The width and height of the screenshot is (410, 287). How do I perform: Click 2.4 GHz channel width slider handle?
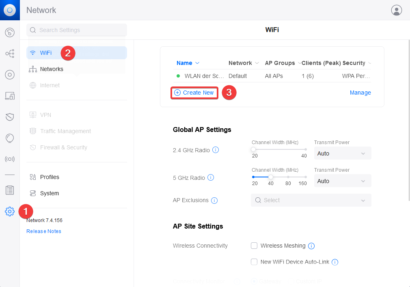tap(253, 149)
